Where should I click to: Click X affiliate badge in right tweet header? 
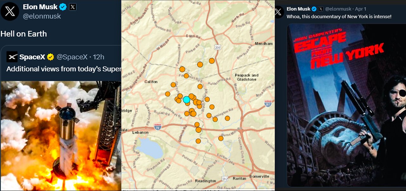point(321,9)
